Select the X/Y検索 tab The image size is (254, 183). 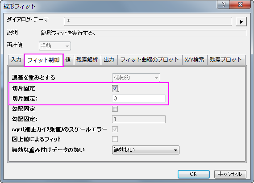195,60
